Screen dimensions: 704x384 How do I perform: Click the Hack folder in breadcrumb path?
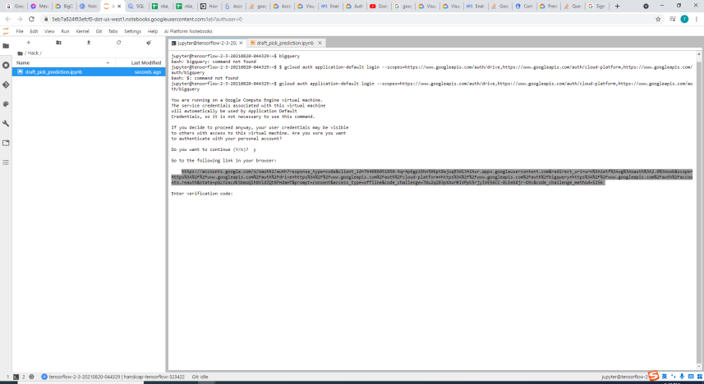click(33, 53)
